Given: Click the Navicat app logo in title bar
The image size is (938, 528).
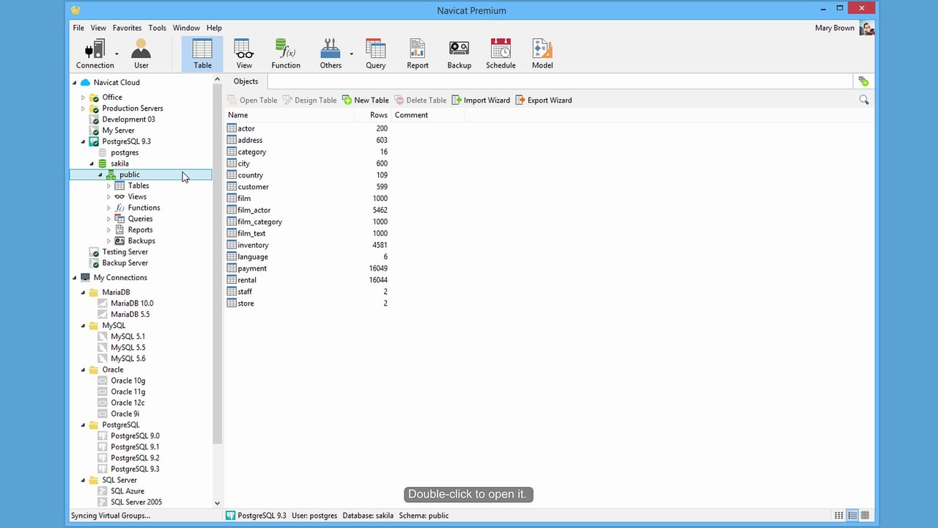Looking at the screenshot, I should pos(75,10).
